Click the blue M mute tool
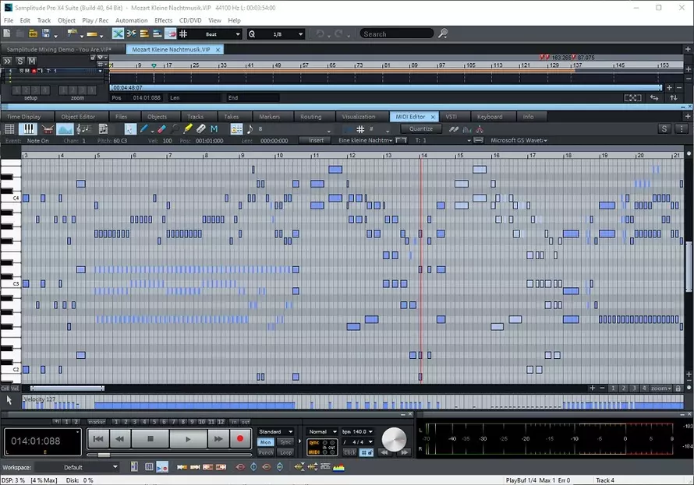This screenshot has height=485, width=694. coord(214,129)
